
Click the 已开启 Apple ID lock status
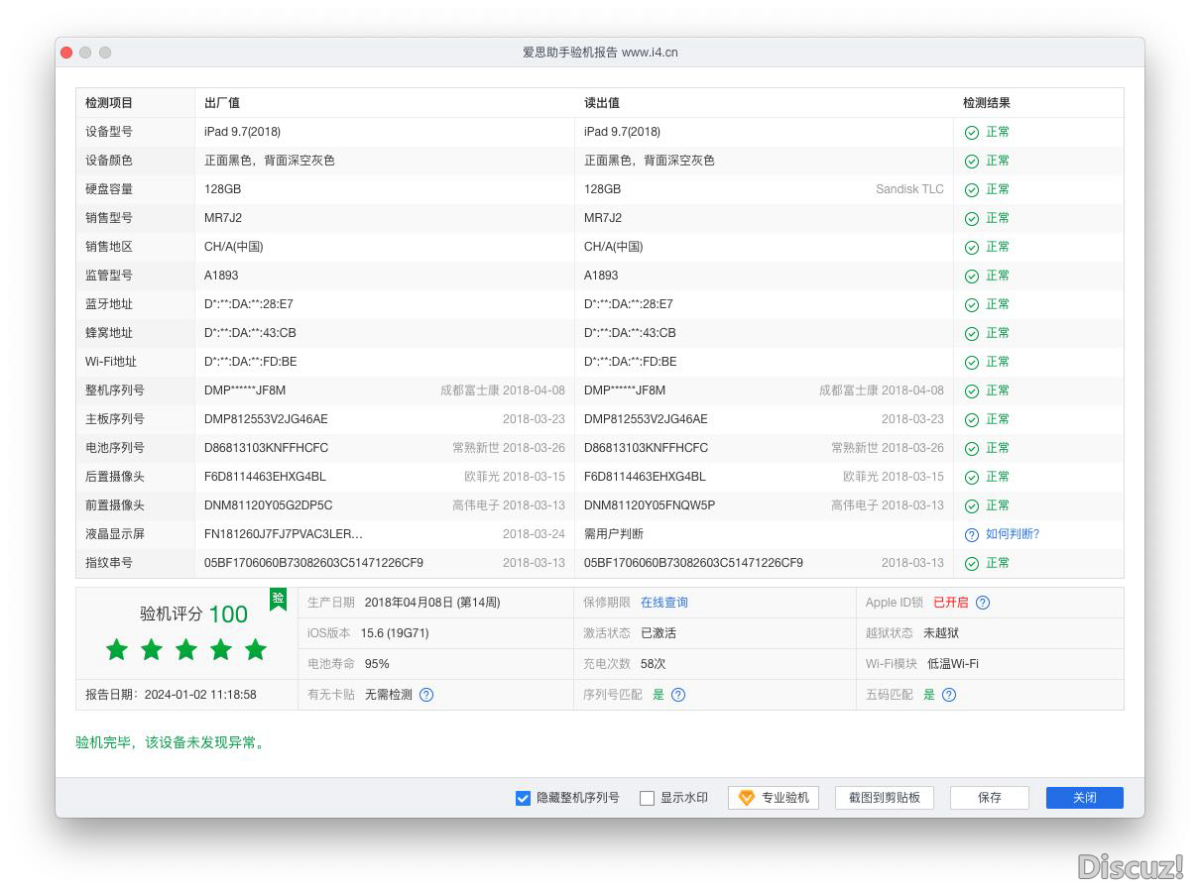click(x=951, y=603)
